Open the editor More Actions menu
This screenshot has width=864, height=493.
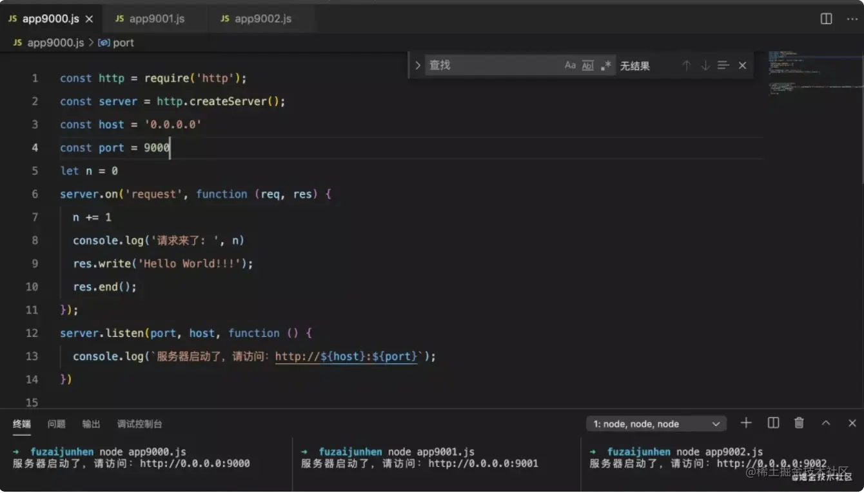click(852, 19)
